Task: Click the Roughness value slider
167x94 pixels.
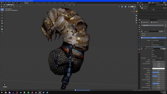Action: click(x=158, y=76)
